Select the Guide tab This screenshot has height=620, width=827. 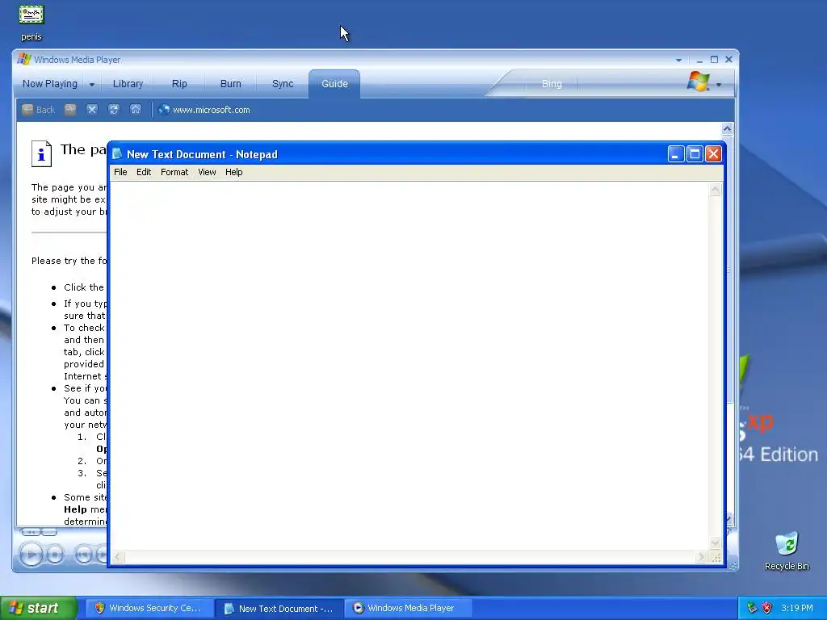(334, 84)
